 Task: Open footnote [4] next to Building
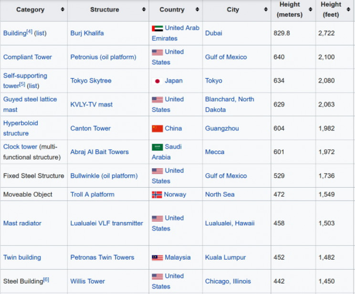point(30,31)
